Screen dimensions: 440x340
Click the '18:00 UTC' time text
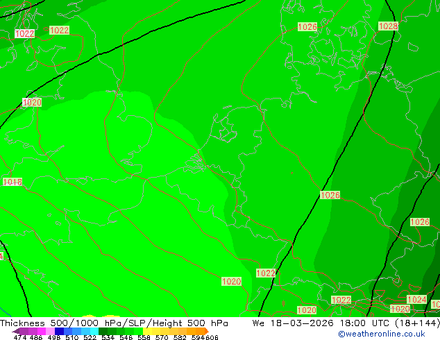366,323
